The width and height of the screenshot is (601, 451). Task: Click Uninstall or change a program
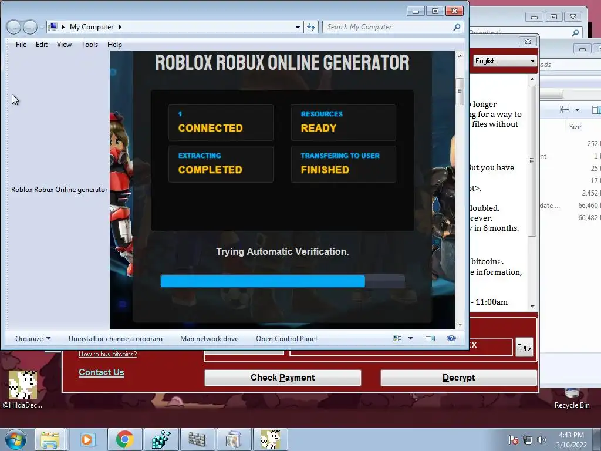coord(116,339)
